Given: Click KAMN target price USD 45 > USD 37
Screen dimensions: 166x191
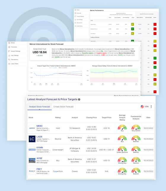Looking at the screenshot, I should 107,150.
